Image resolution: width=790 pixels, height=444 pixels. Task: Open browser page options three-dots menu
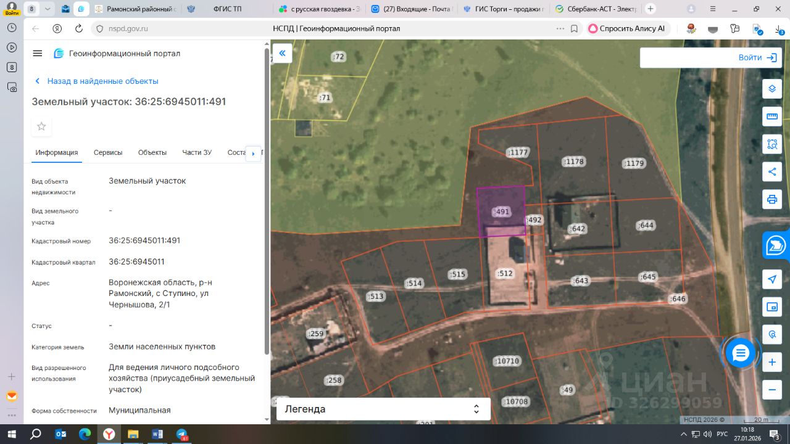pos(560,28)
